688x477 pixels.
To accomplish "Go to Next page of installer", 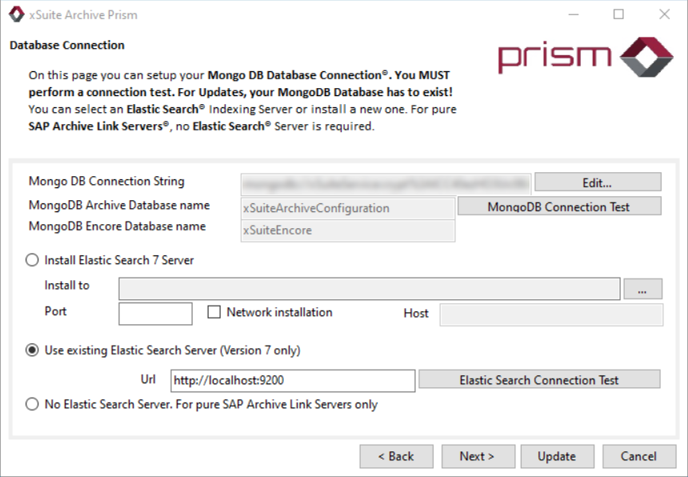I will click(477, 456).
